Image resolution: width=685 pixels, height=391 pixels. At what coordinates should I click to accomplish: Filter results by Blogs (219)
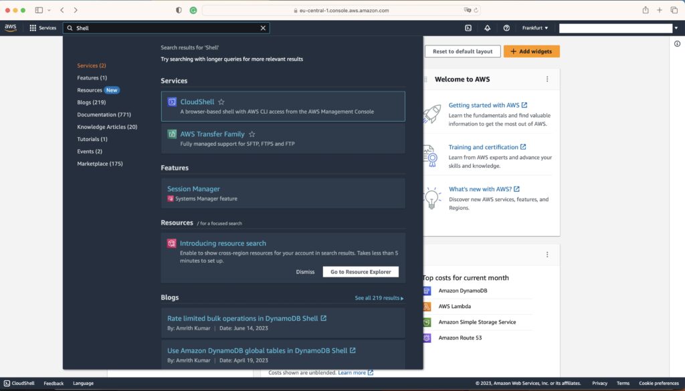point(91,102)
